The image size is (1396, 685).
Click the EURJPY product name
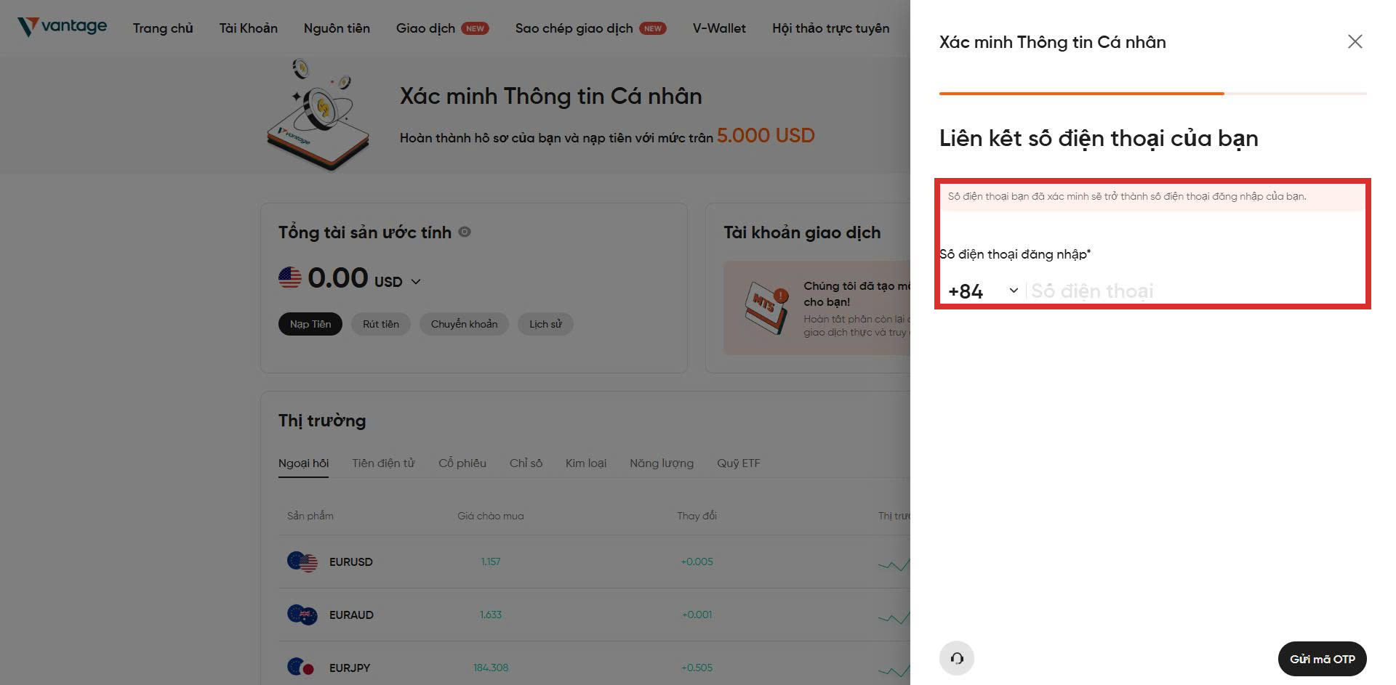click(x=350, y=668)
